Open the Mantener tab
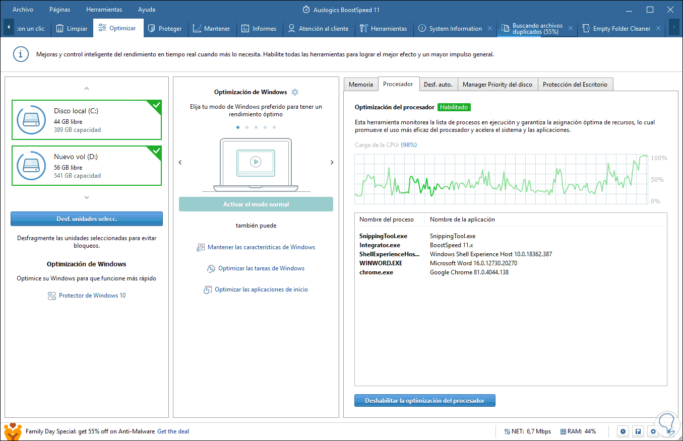This screenshot has width=683, height=441. tap(211, 29)
